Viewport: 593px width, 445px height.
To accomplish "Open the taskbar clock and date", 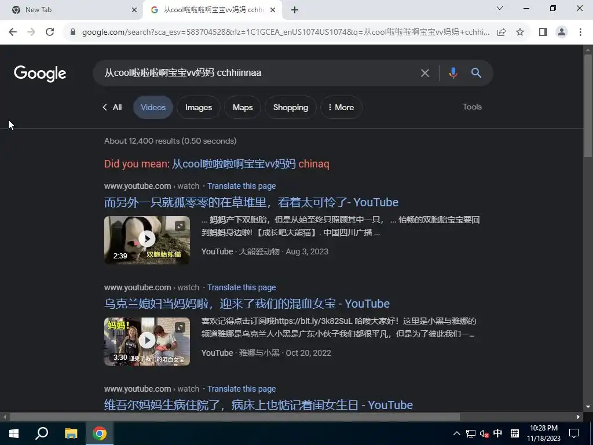I will pyautogui.click(x=544, y=433).
